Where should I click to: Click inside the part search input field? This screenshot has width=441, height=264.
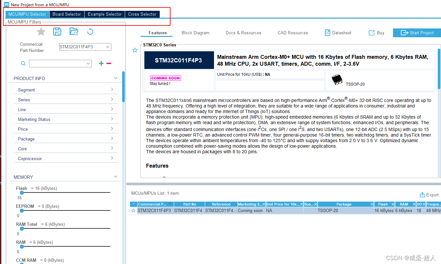click(x=57, y=63)
